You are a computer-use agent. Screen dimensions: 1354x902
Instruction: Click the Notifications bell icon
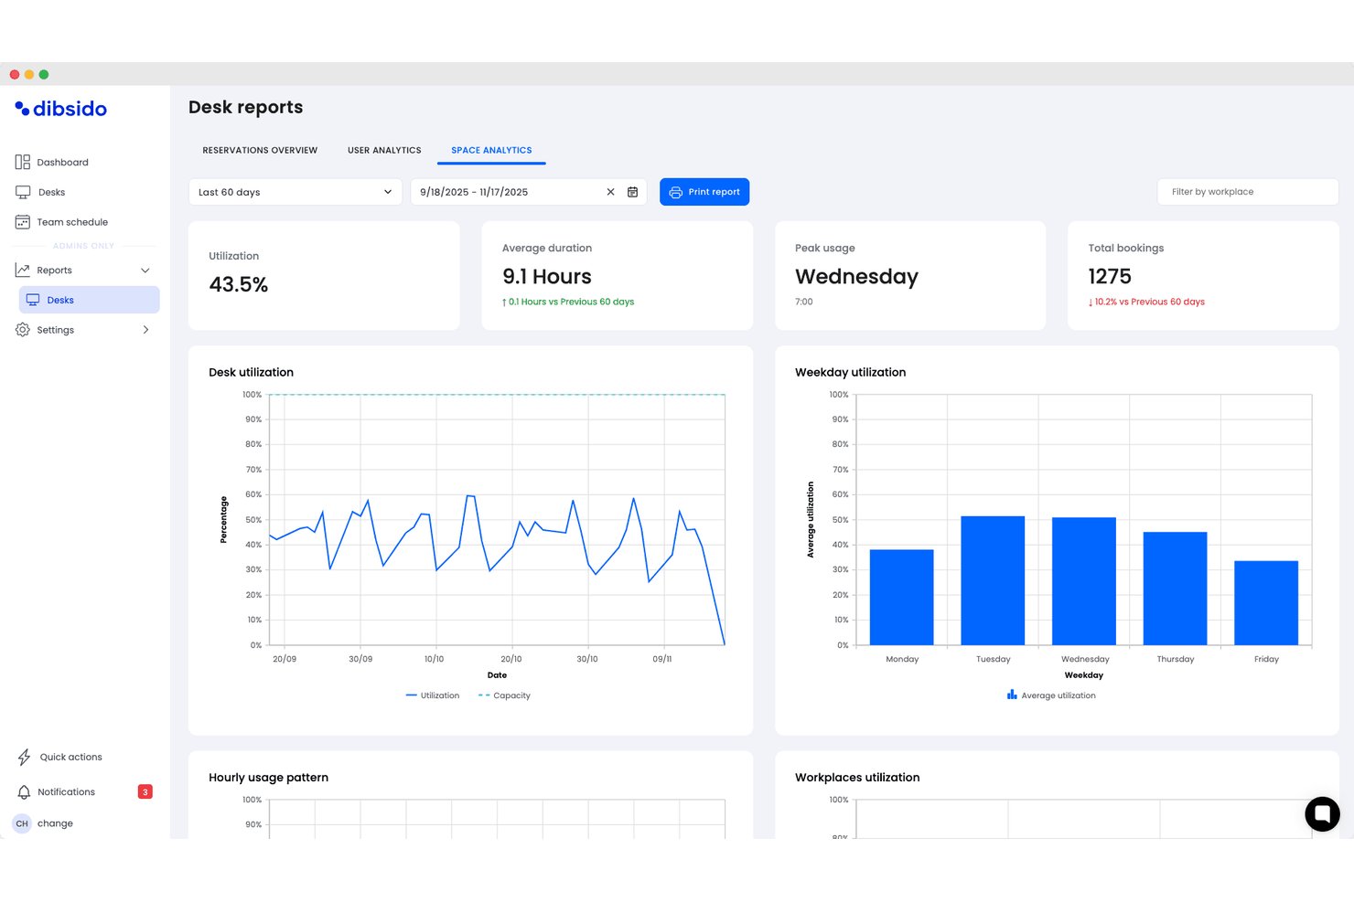pyautogui.click(x=24, y=792)
